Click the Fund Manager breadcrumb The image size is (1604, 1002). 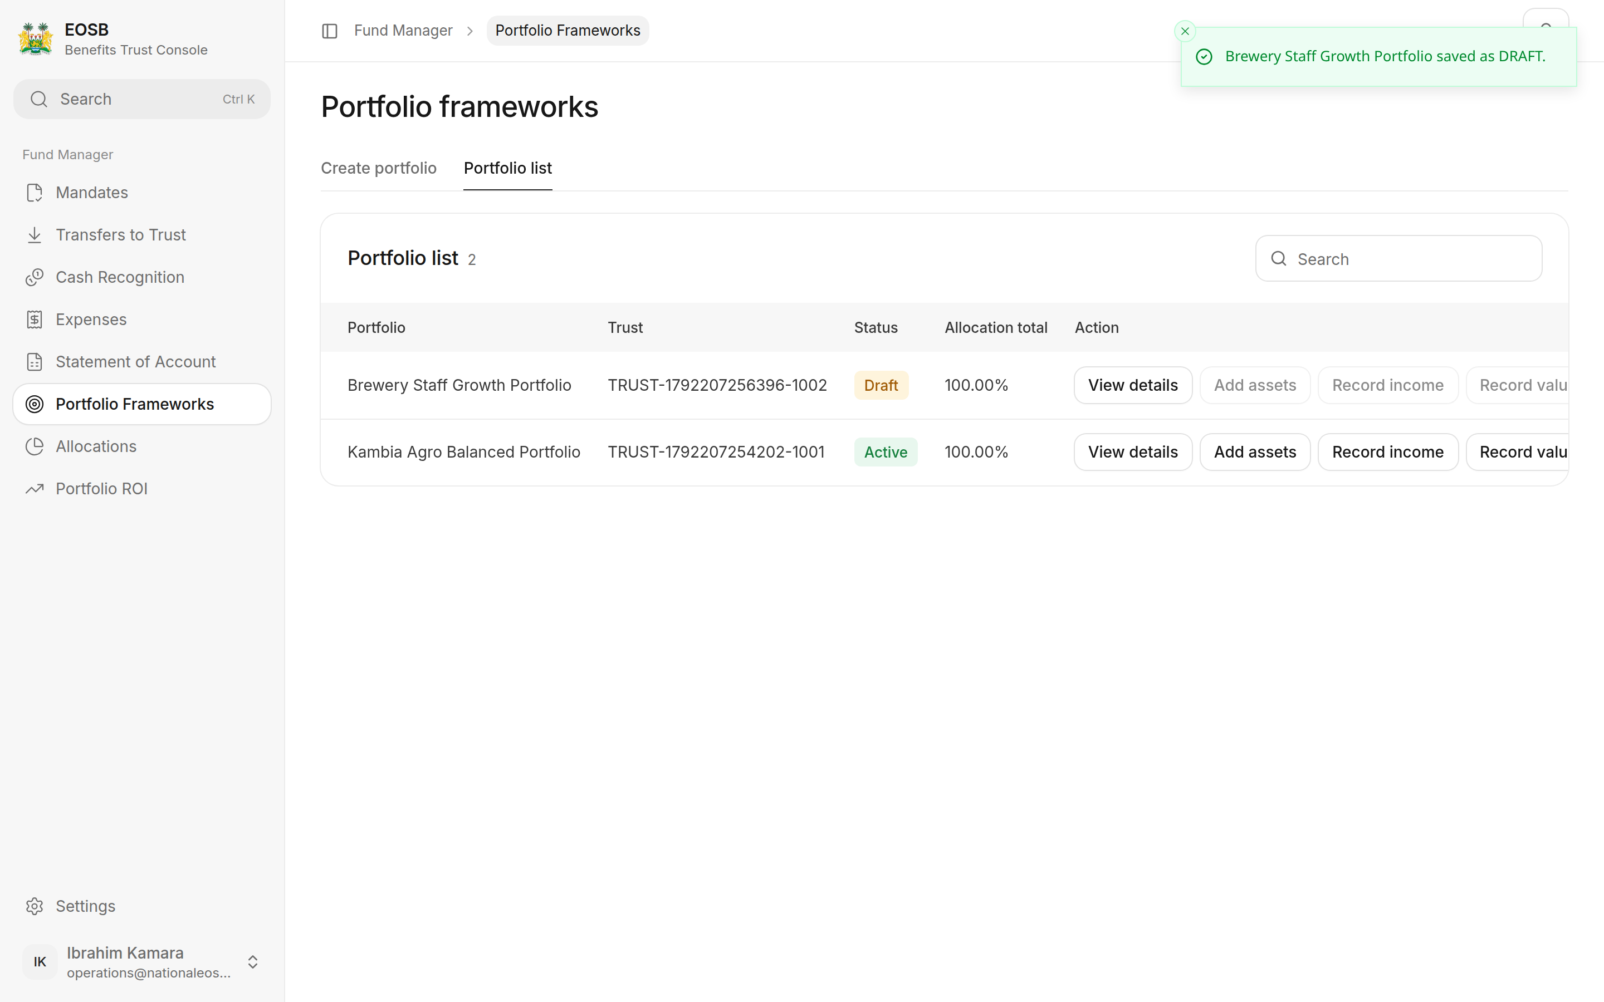click(x=403, y=31)
